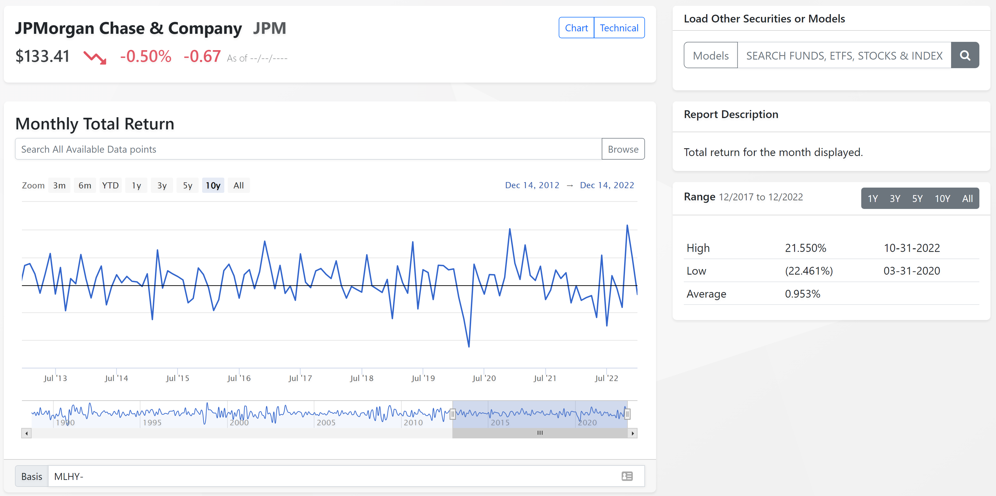
Task: Select the 1Y range button
Action: click(873, 199)
